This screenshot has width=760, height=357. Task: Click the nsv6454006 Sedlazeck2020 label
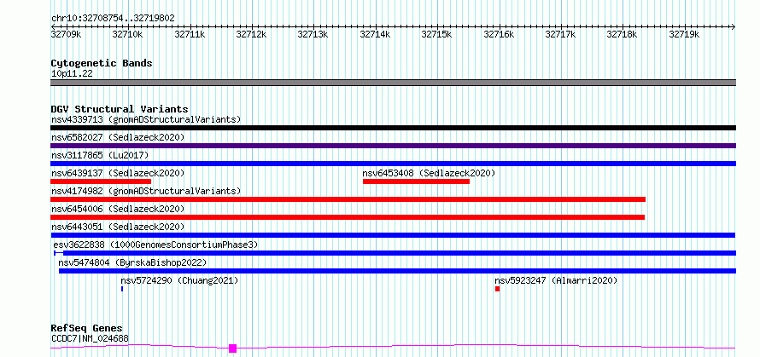coord(118,209)
